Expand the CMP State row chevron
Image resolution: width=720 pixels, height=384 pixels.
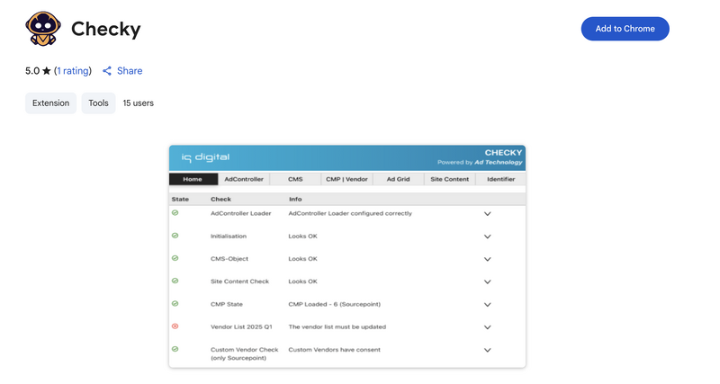tap(488, 305)
